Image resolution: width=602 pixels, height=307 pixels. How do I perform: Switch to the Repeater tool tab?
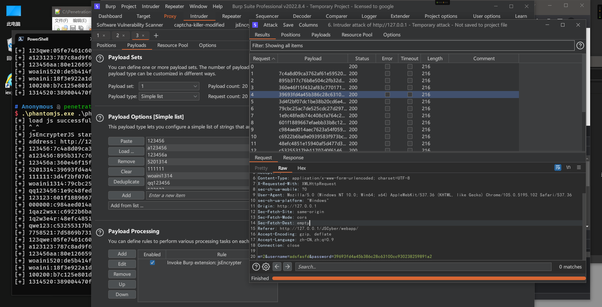[232, 16]
